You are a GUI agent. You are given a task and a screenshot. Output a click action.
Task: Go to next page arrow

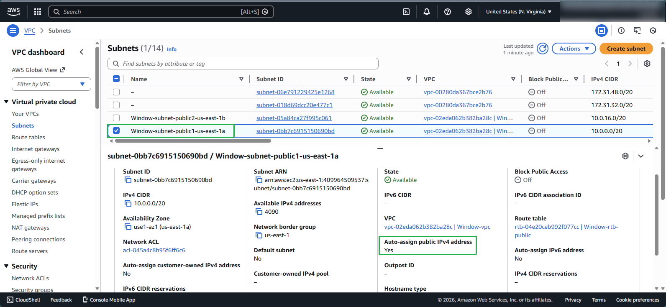[x=630, y=64]
